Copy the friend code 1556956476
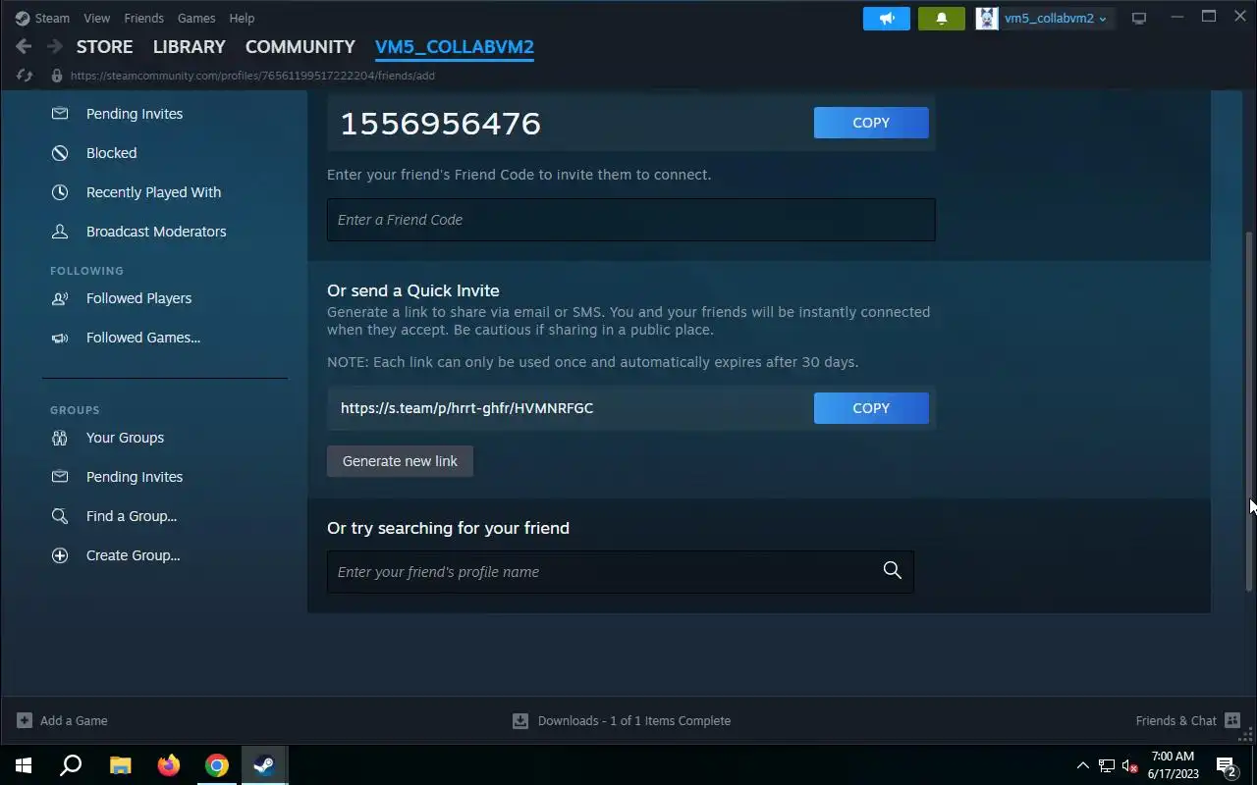Viewport: 1257px width, 785px height. click(871, 123)
